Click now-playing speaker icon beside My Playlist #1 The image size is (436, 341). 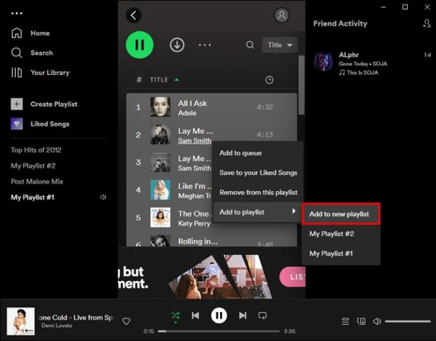(x=103, y=197)
